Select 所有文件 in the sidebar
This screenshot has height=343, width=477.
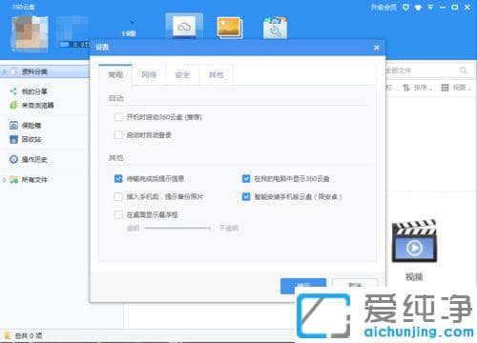[x=34, y=180]
